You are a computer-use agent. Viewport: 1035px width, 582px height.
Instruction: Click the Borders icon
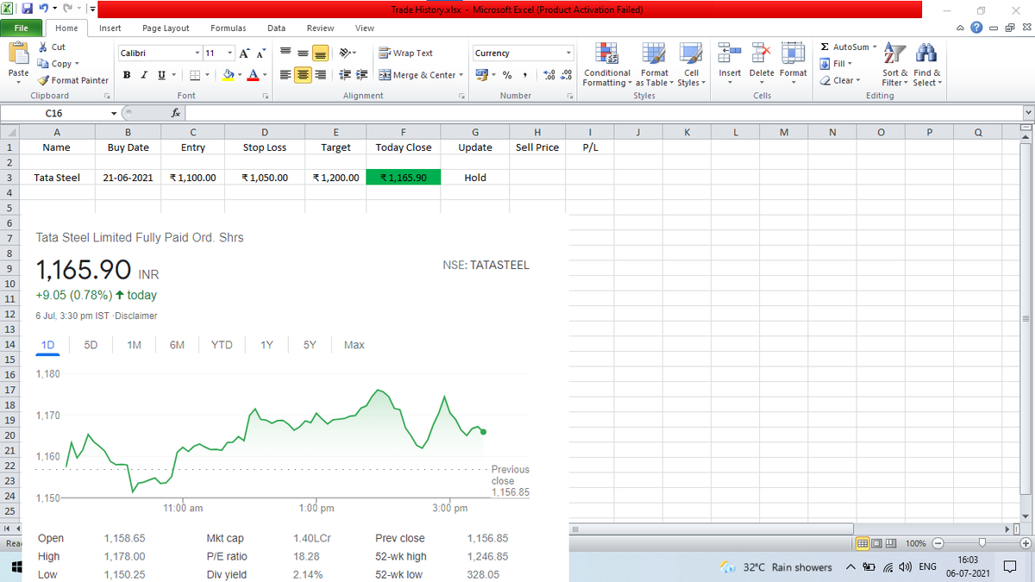pos(195,75)
